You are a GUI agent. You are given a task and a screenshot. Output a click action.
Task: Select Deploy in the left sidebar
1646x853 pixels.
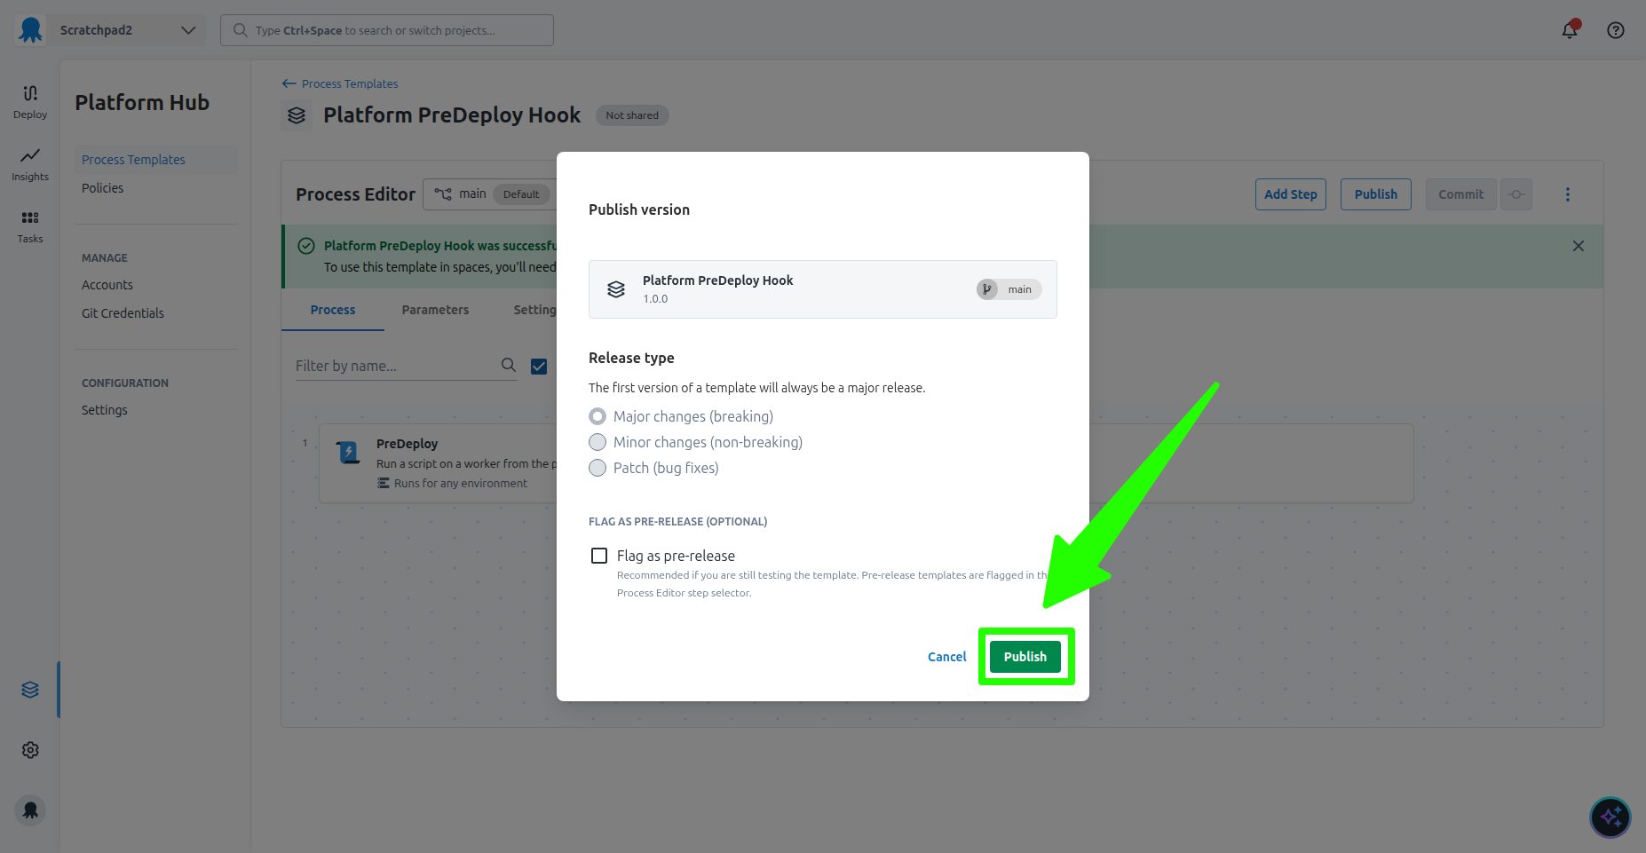pos(29,102)
